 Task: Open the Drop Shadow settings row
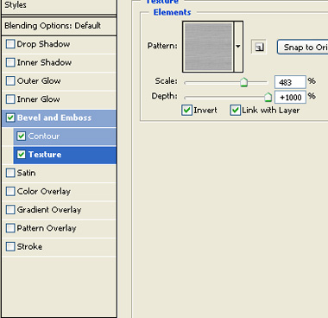coord(59,44)
